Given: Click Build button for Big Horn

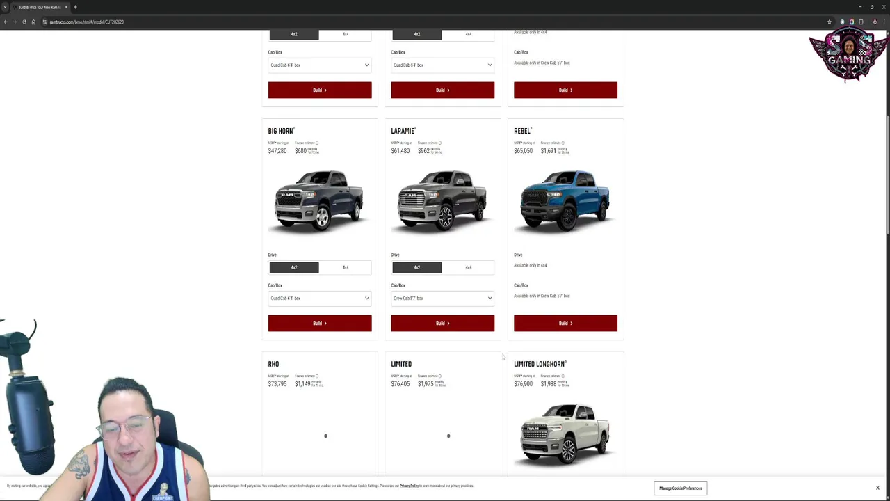Looking at the screenshot, I should tap(320, 323).
